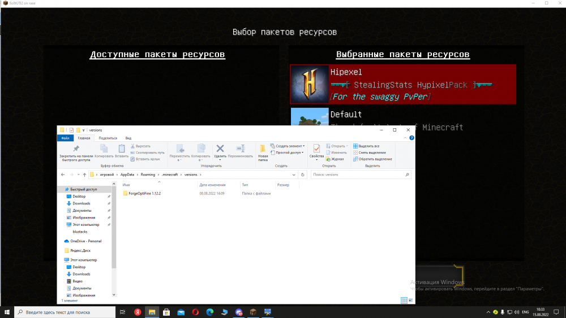Viewport: 566px width, 318px height.
Task: Expand address bar history dropdown
Action: (x=294, y=175)
